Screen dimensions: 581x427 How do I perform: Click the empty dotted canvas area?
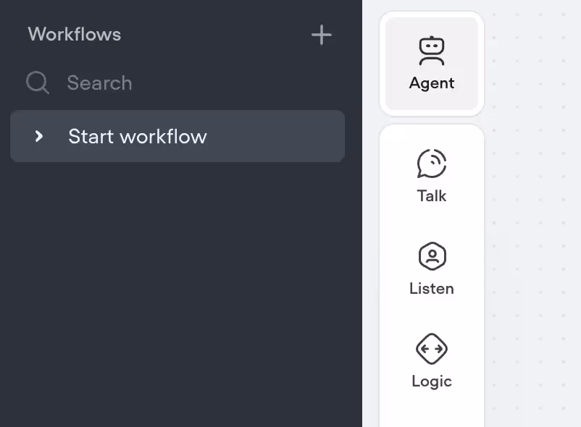pos(534,222)
